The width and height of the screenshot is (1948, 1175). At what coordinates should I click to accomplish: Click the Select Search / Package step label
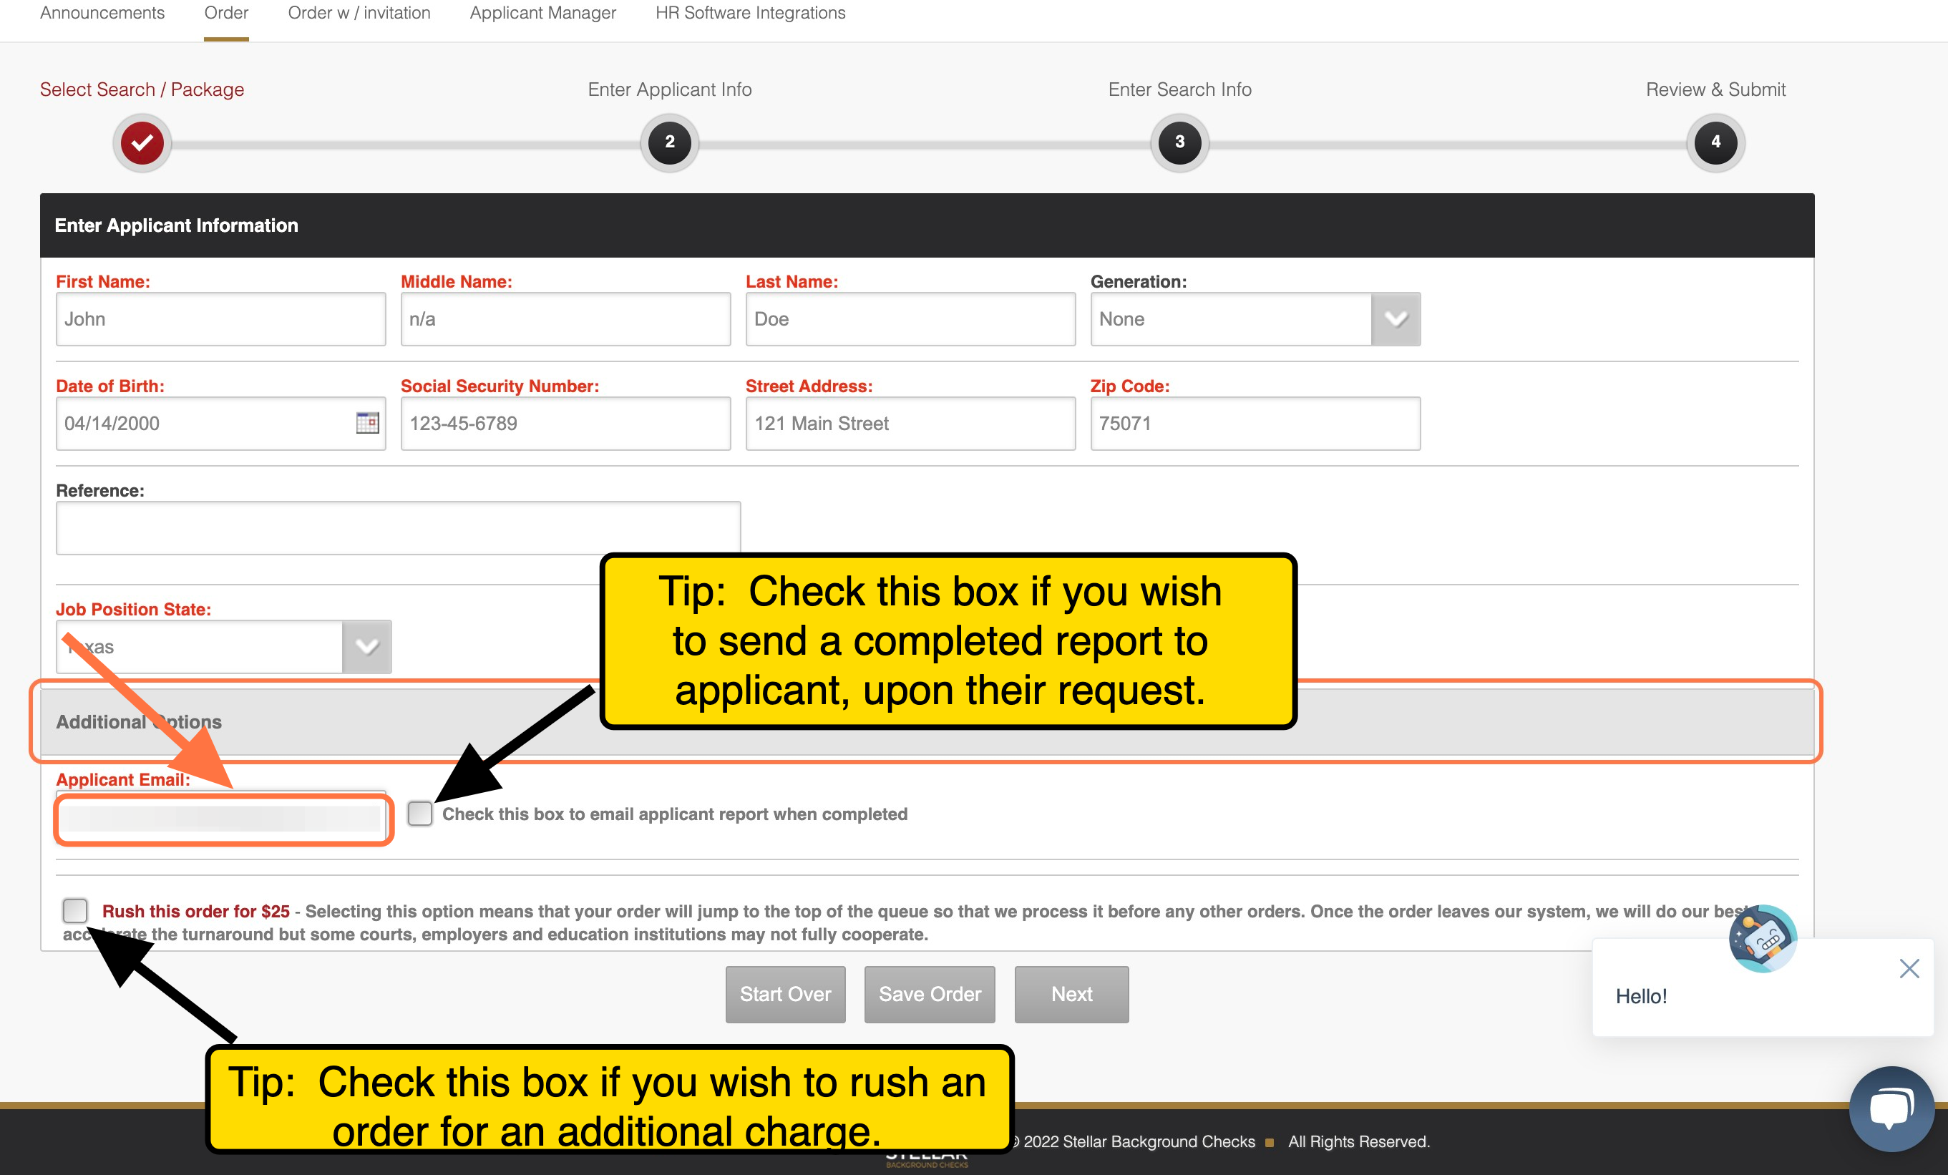pos(142,89)
